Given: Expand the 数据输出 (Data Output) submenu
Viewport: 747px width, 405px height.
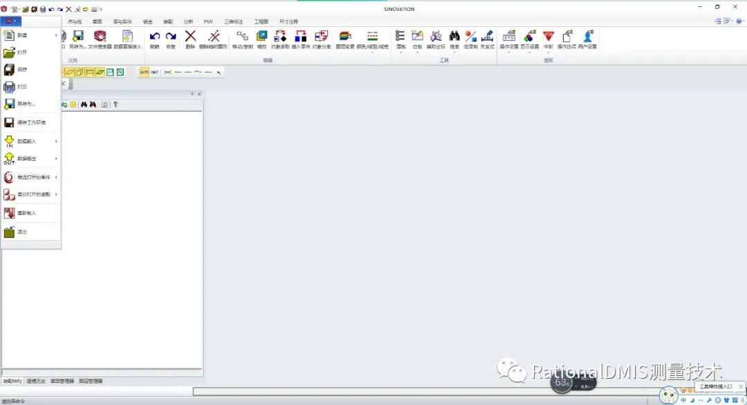Looking at the screenshot, I should point(30,159).
